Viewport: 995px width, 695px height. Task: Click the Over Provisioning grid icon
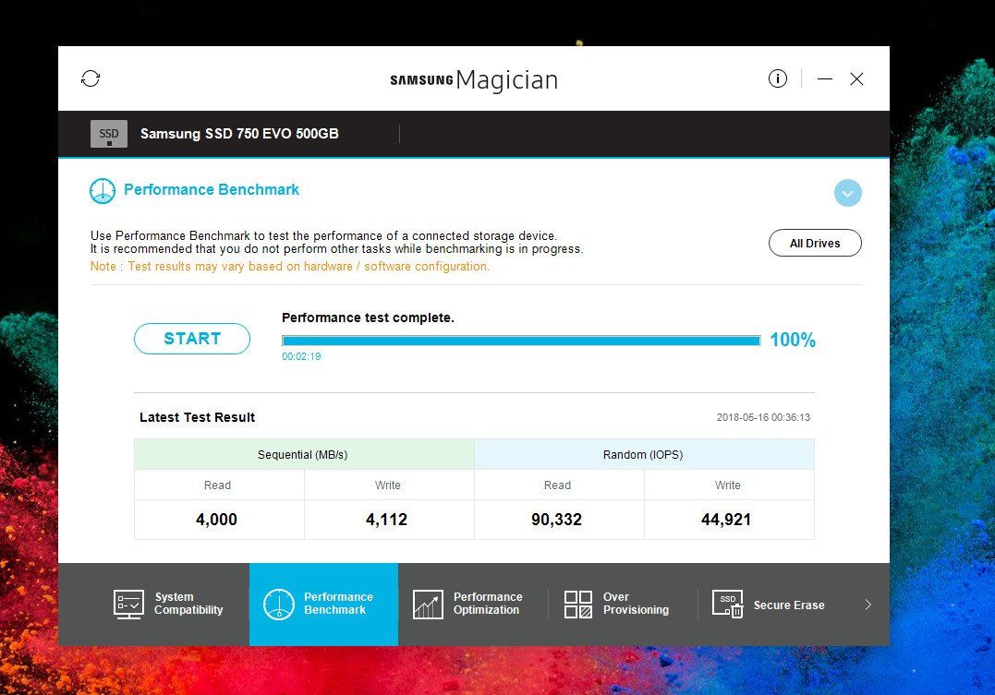pyautogui.click(x=578, y=605)
